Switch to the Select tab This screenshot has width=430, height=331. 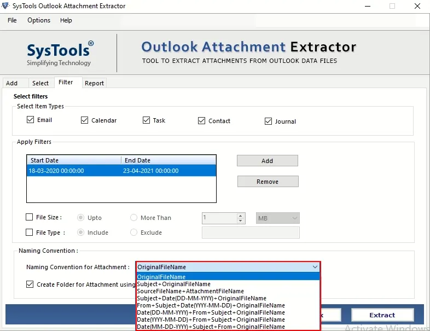[x=40, y=83]
